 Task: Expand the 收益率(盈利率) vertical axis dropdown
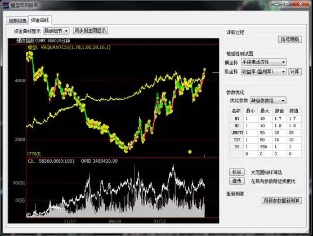[x=263, y=72]
